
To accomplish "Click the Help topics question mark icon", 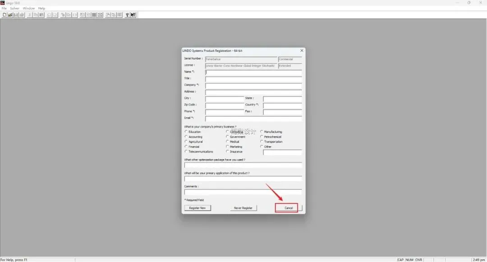I will pos(127,15).
